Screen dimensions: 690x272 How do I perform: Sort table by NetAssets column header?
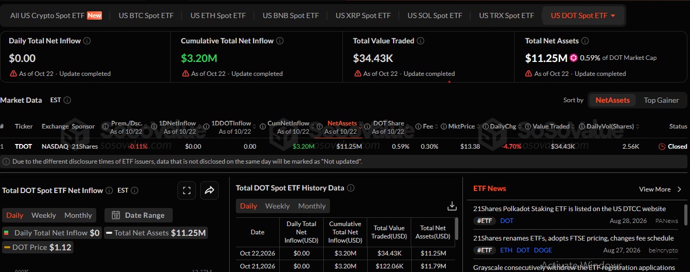[342, 123]
